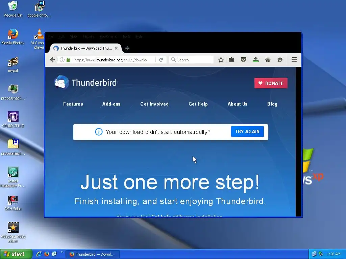Open the Tools menu in Firefox
The height and width of the screenshot is (259, 346).
coord(127,36)
